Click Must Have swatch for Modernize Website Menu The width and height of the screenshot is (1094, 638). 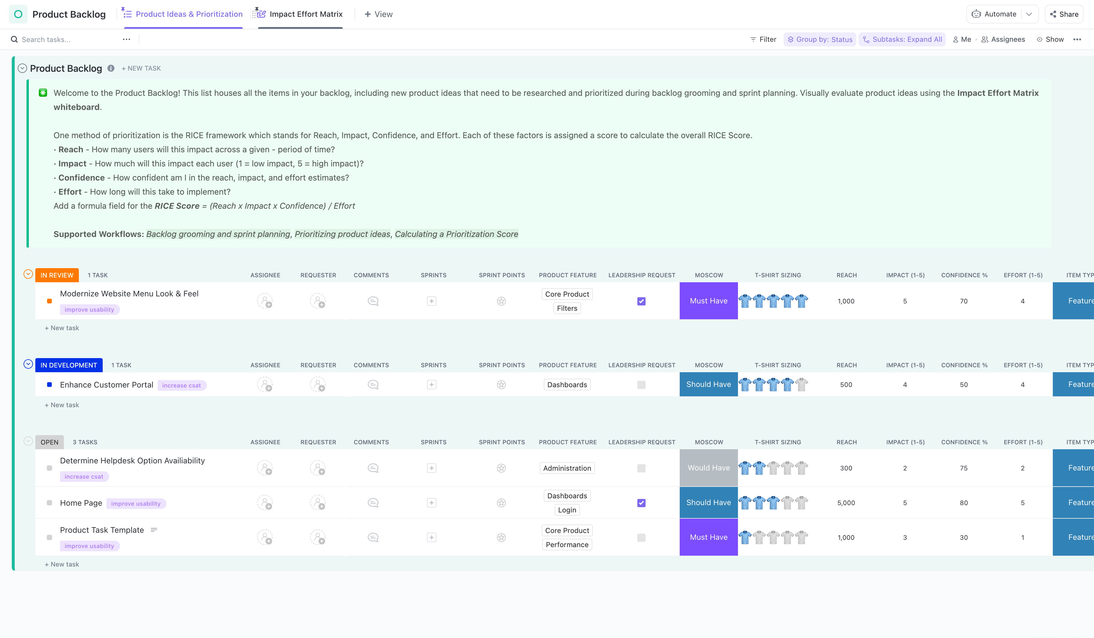tap(709, 301)
